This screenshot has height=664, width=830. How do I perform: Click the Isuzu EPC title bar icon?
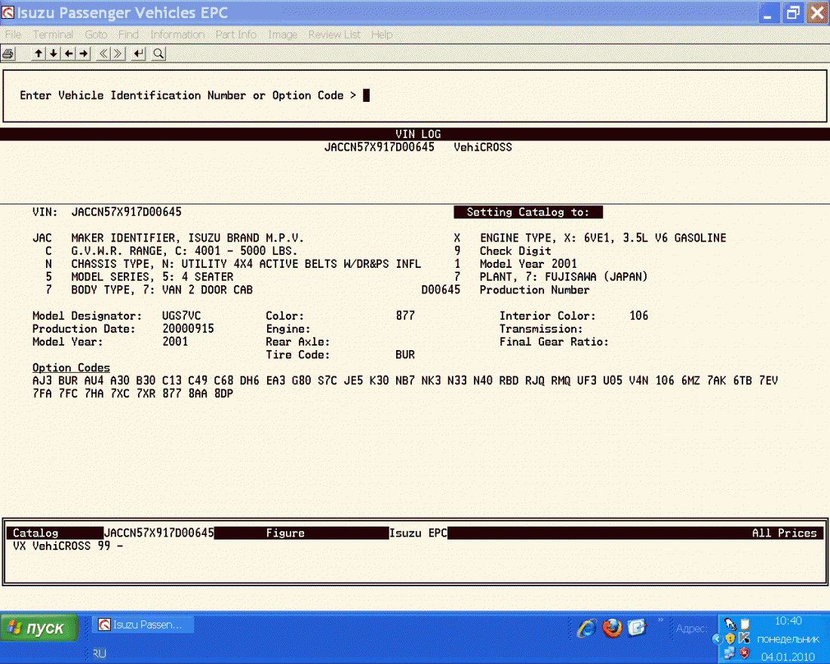coord(8,12)
